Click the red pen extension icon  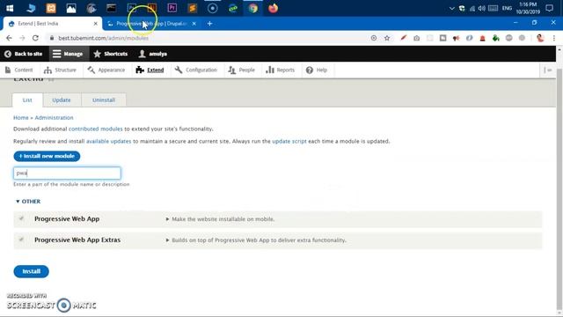pyautogui.click(x=403, y=38)
